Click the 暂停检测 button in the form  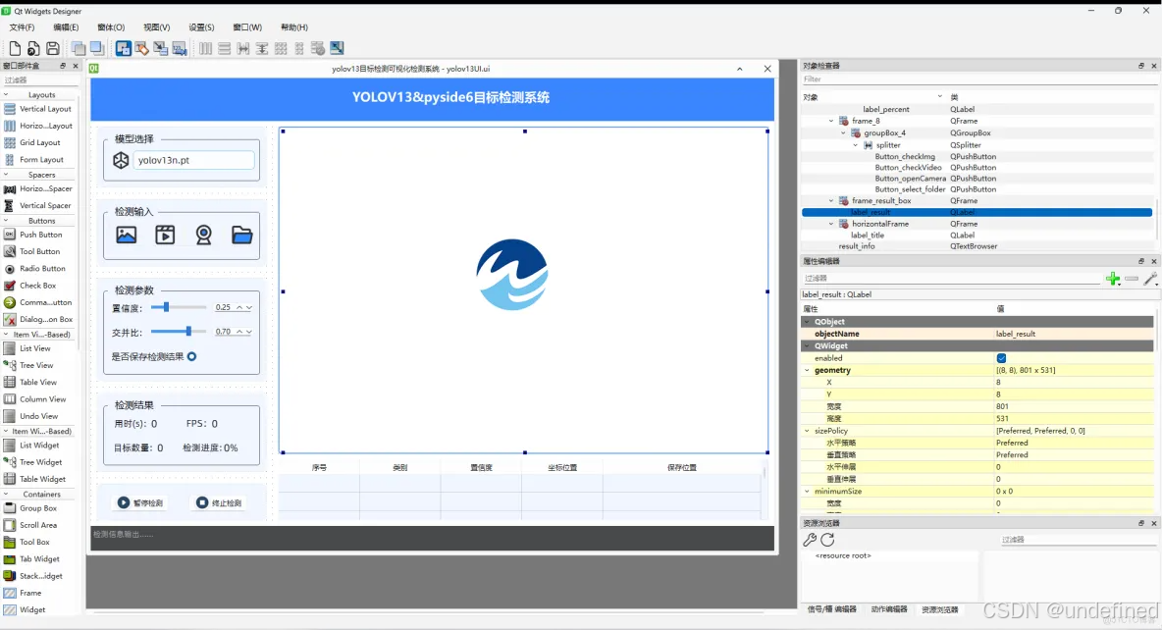pos(140,502)
